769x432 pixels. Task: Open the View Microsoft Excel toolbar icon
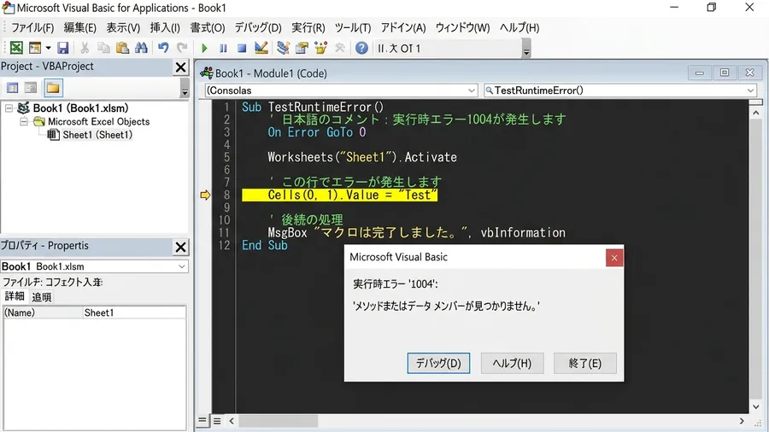pos(16,48)
